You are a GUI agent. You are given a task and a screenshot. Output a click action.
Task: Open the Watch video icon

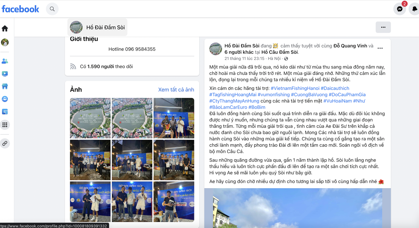[x=5, y=74]
